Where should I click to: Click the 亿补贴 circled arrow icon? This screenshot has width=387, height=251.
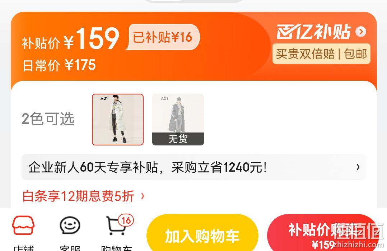(361, 32)
